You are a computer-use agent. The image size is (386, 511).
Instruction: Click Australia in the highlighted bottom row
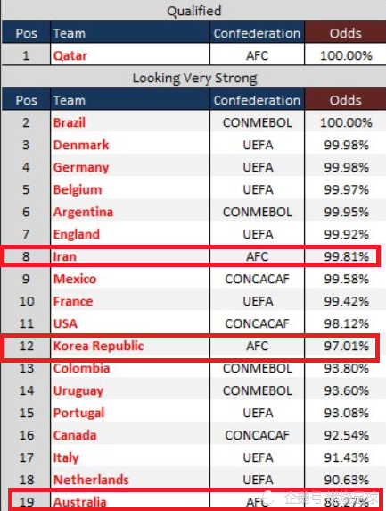pos(79,502)
